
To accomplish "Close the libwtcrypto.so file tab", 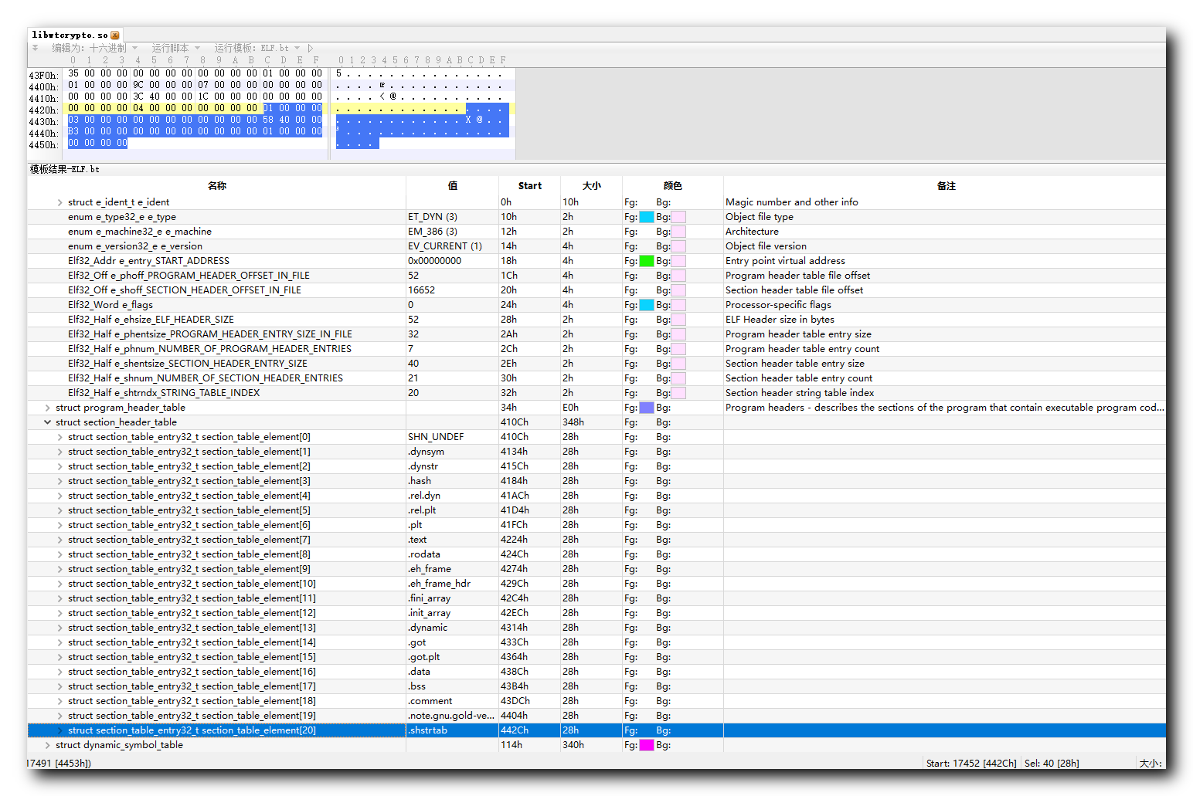I will [x=115, y=35].
